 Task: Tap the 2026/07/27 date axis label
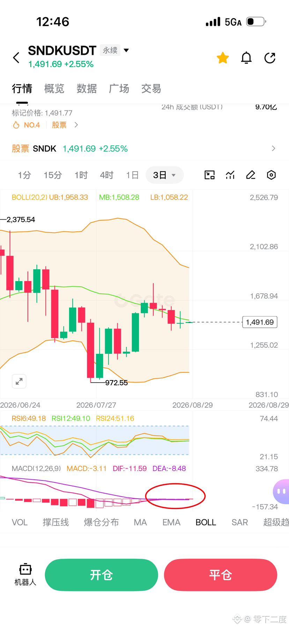(x=96, y=405)
